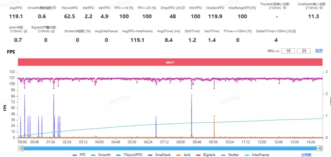This screenshot has width=331, height=157.
Task: Select Std(FPS) value 2.2
Action: click(88, 17)
